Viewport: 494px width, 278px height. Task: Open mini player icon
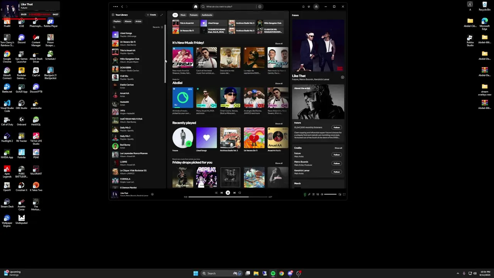340,194
